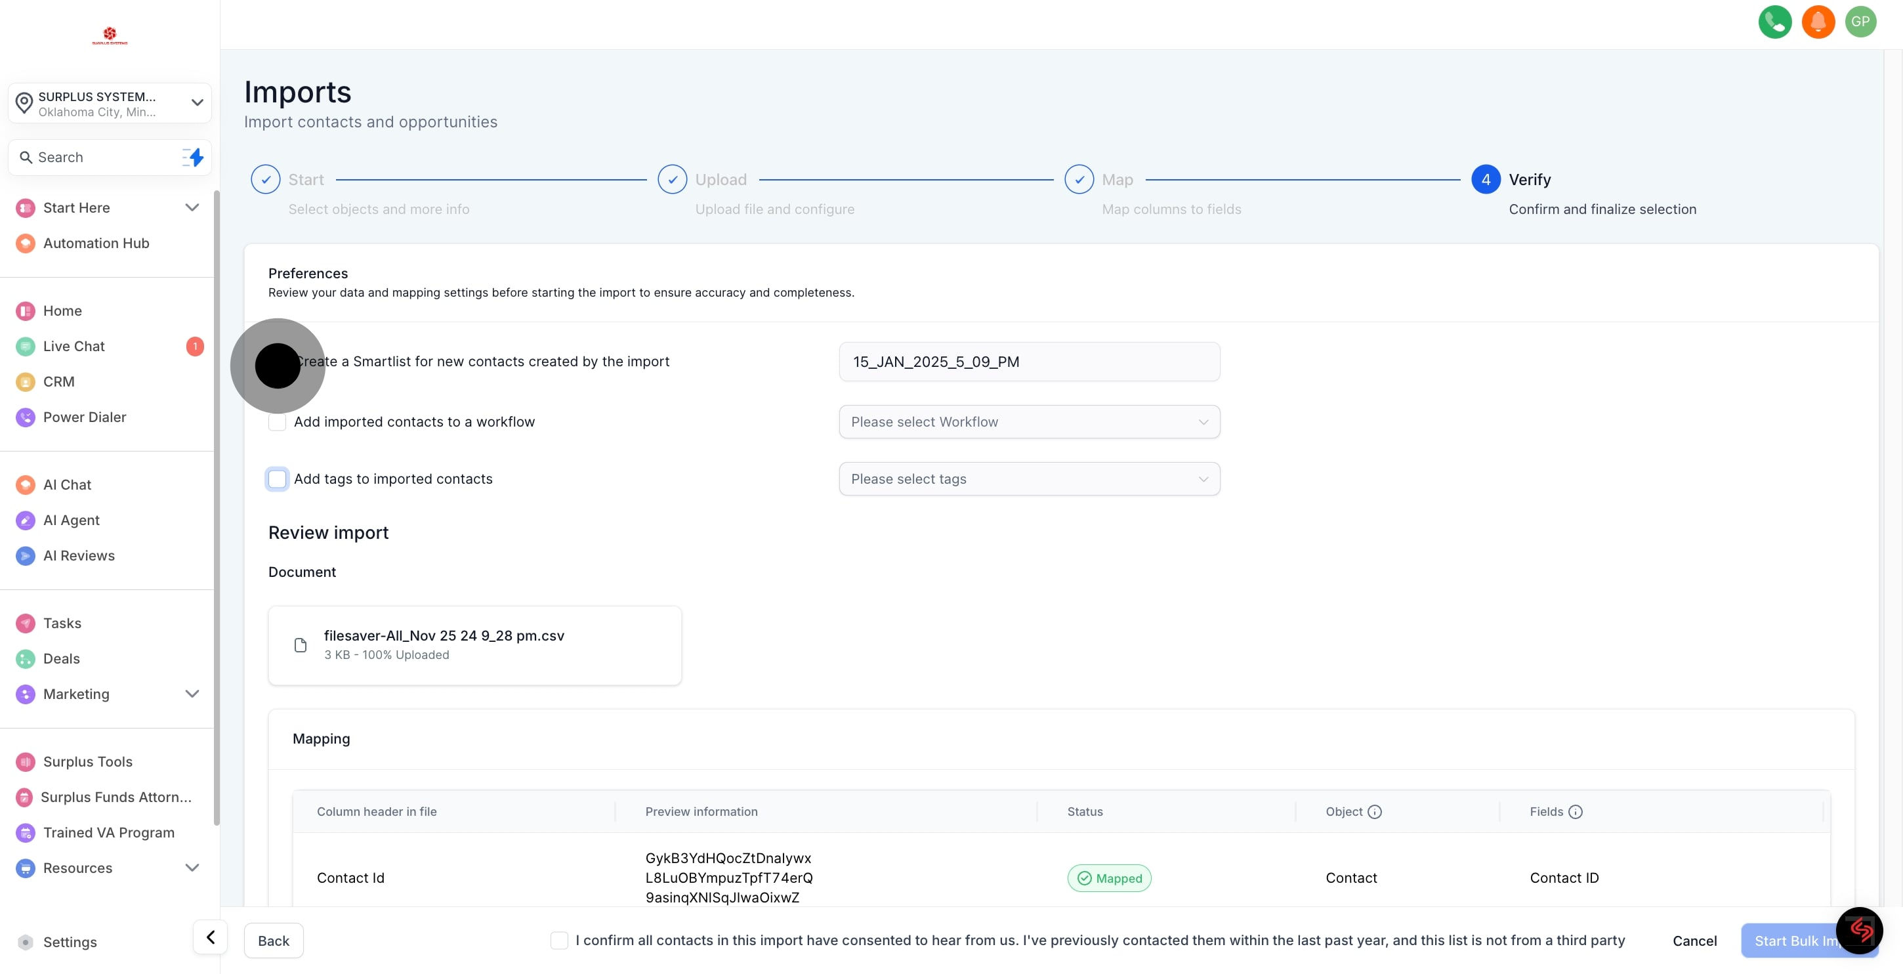Go to Power Dialer menu item
The image size is (1903, 974).
tap(84, 417)
